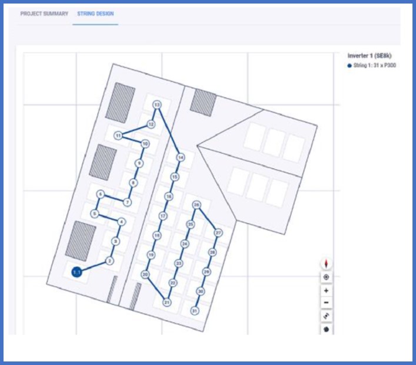
Task: Click optimizer node 11 near the top
Action: [118, 136]
